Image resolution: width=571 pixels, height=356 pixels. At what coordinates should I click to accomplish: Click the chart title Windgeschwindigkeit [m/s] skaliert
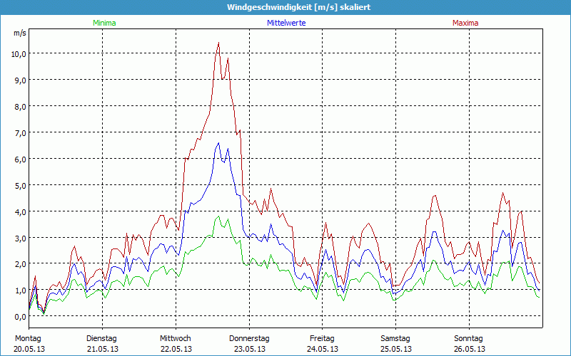(299, 7)
